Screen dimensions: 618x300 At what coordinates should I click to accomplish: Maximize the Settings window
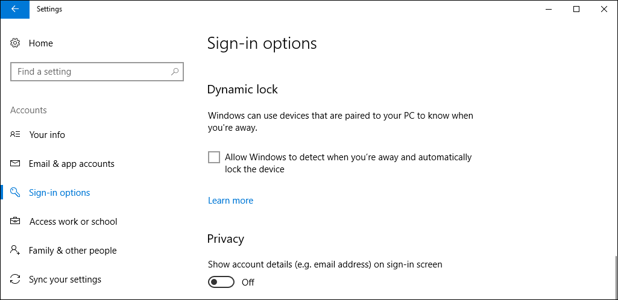576,9
